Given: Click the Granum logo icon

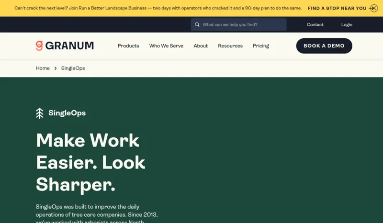Looking at the screenshot, I should 39,45.
